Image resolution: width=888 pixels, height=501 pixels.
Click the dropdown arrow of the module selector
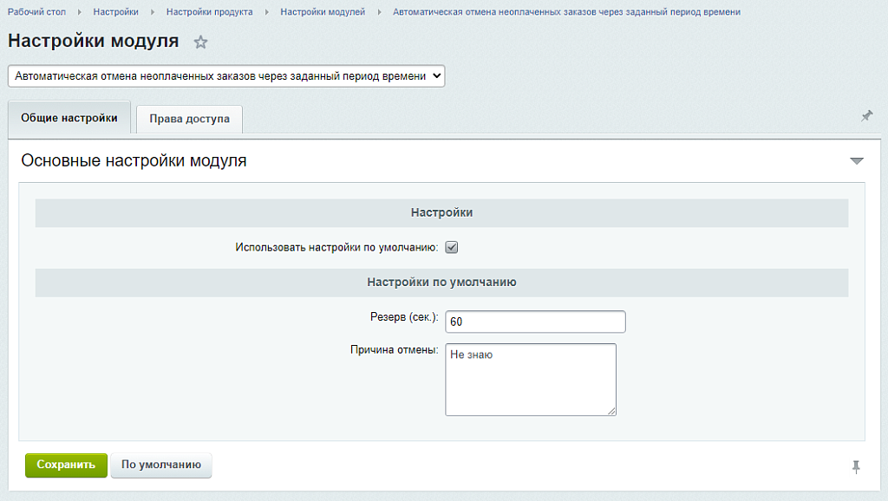[x=435, y=75]
